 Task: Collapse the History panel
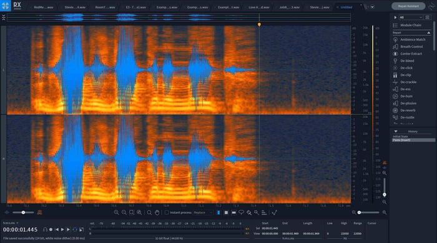coord(396,131)
